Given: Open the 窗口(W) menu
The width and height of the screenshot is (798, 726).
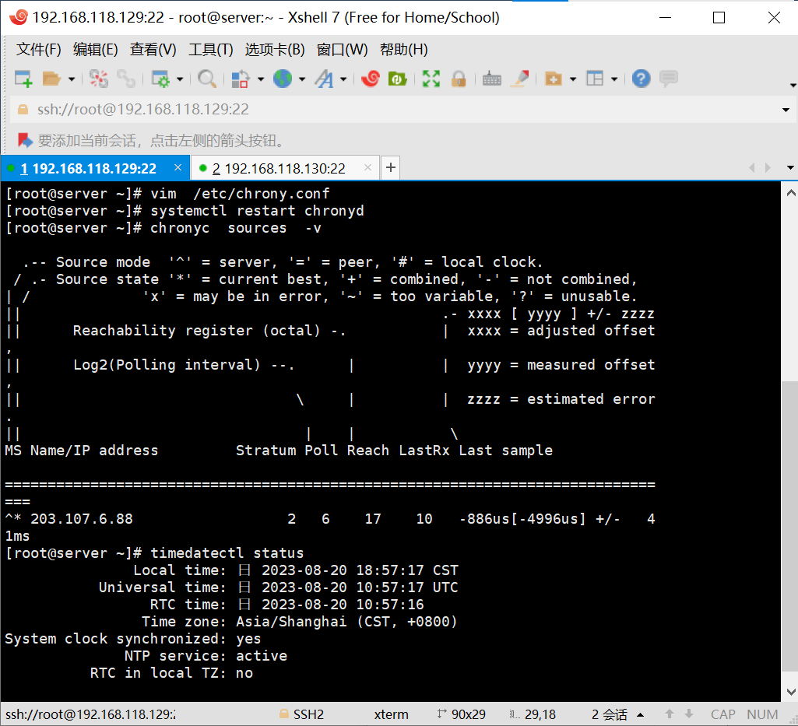Looking at the screenshot, I should pyautogui.click(x=342, y=50).
